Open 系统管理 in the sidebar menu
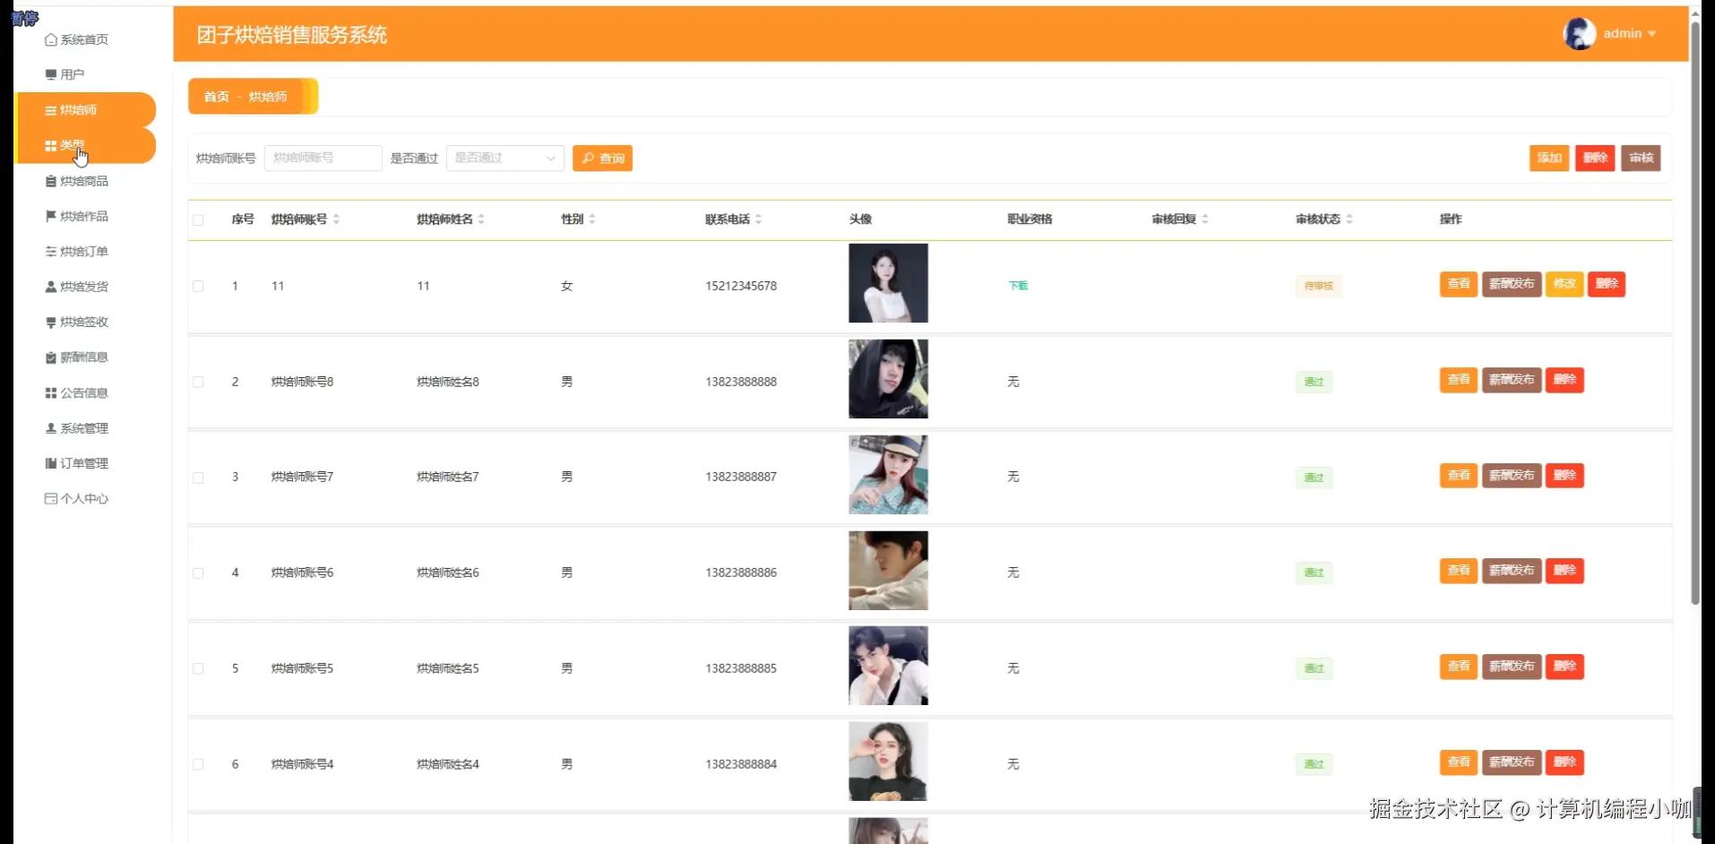The width and height of the screenshot is (1715, 844). [84, 428]
